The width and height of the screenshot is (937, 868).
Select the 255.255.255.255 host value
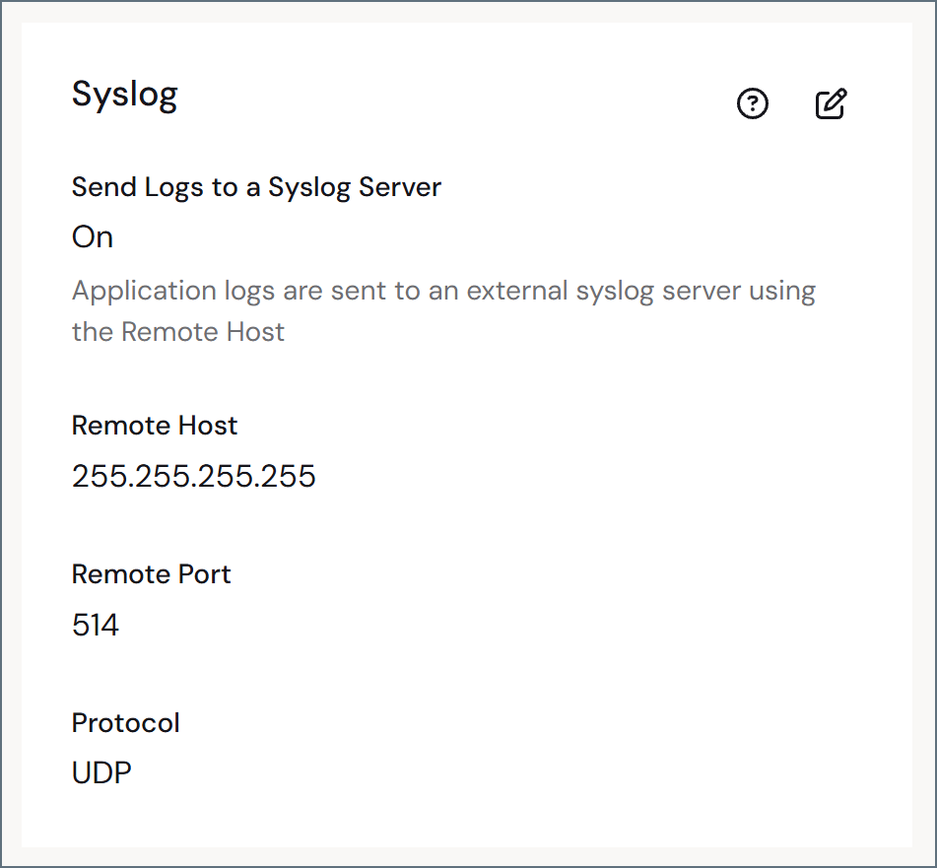click(194, 476)
